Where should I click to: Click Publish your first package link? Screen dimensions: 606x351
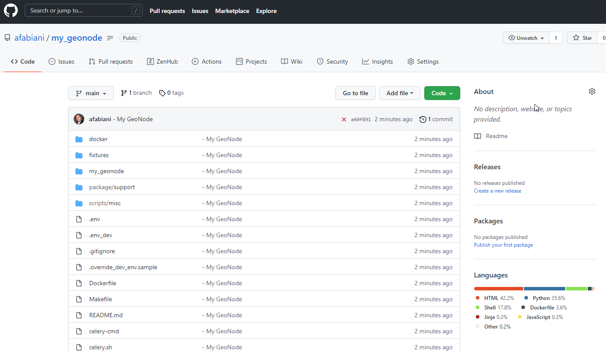[503, 245]
